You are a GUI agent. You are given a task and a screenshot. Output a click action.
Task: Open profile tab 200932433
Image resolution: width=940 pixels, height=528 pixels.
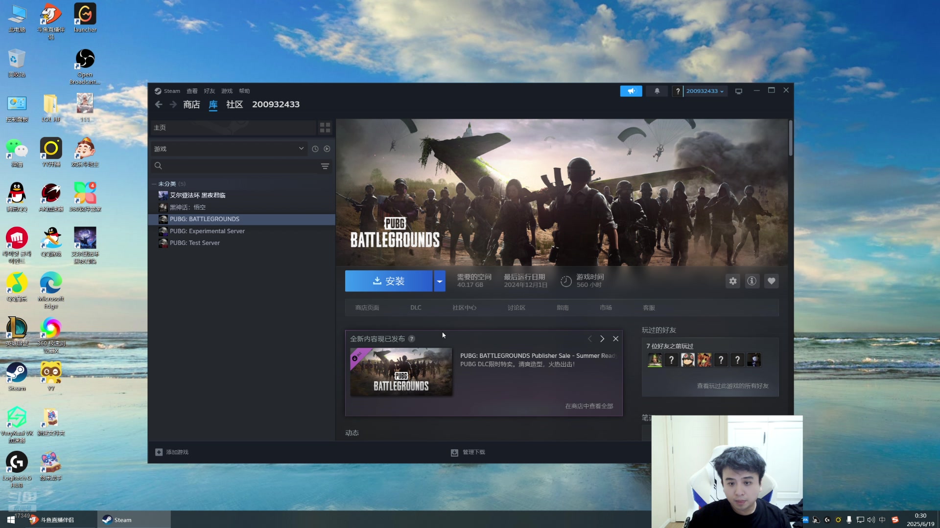(276, 105)
